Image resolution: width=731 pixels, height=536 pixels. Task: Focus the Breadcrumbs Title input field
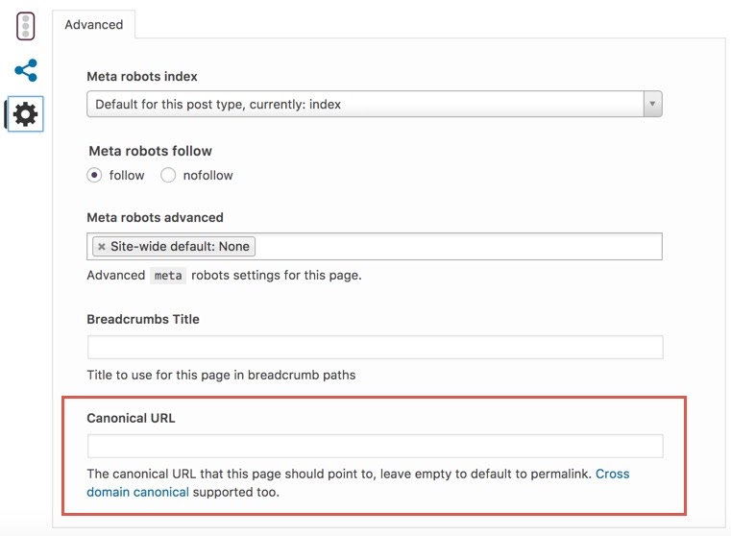pos(376,347)
